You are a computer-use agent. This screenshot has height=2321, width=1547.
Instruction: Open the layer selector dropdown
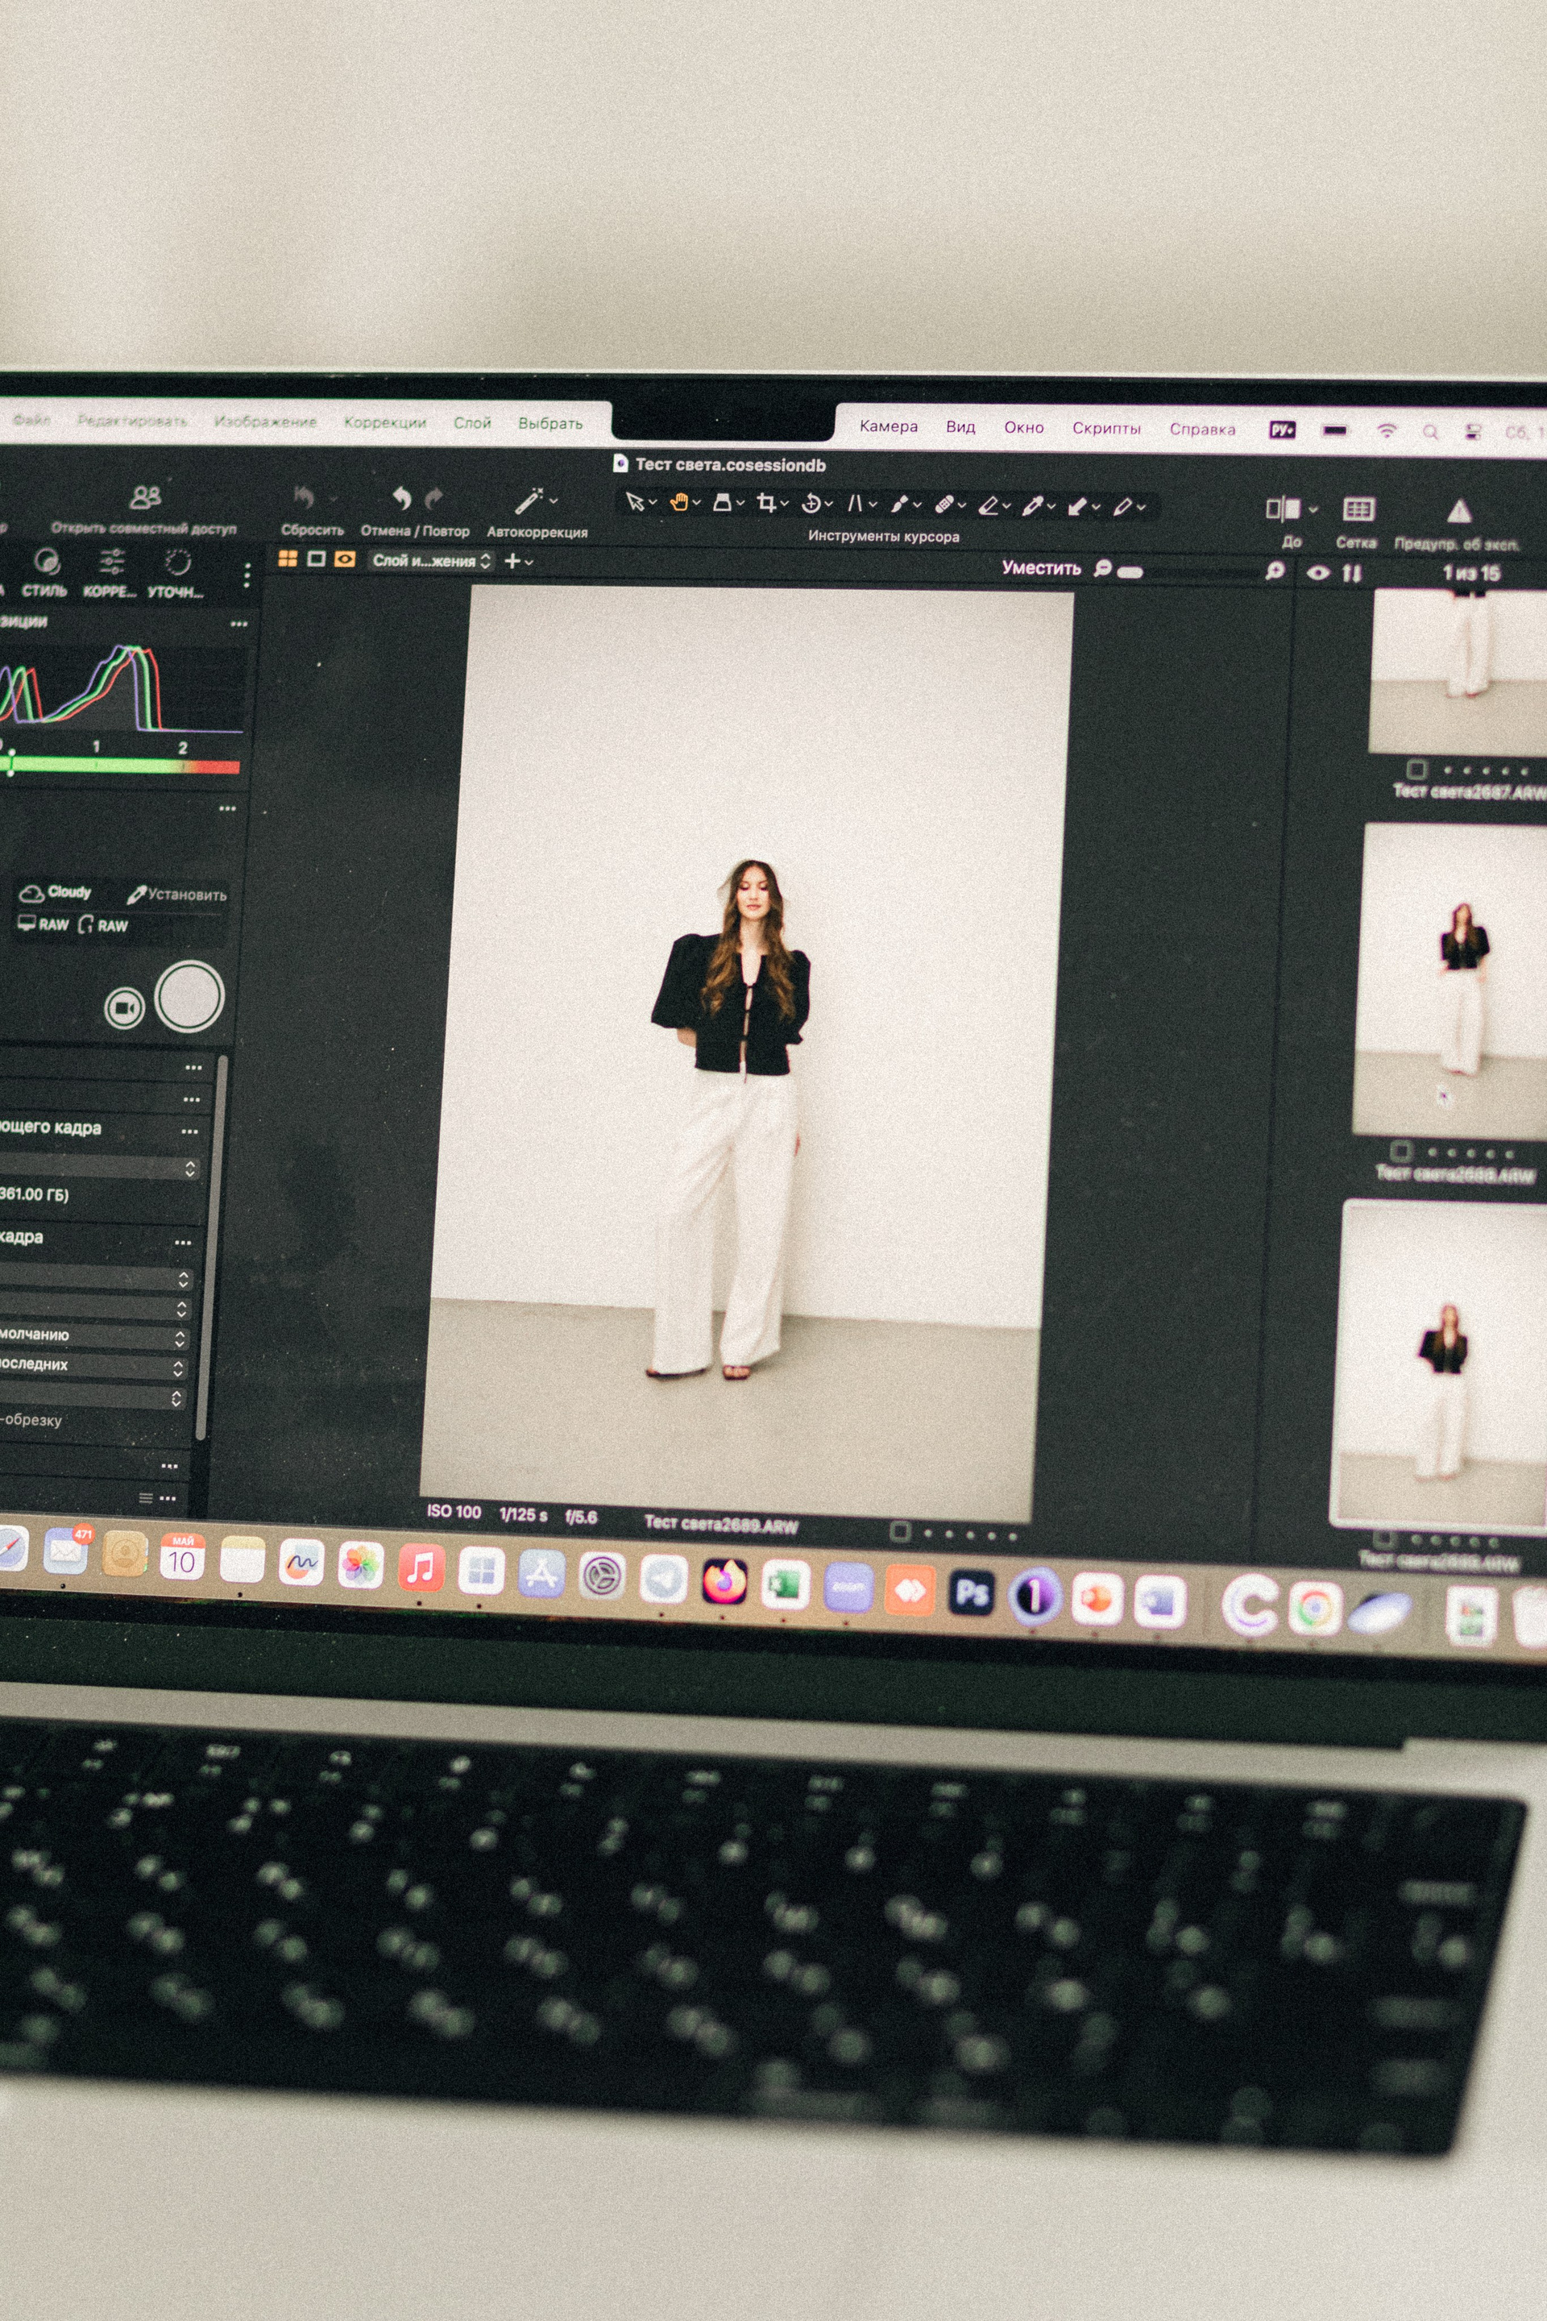(x=431, y=561)
